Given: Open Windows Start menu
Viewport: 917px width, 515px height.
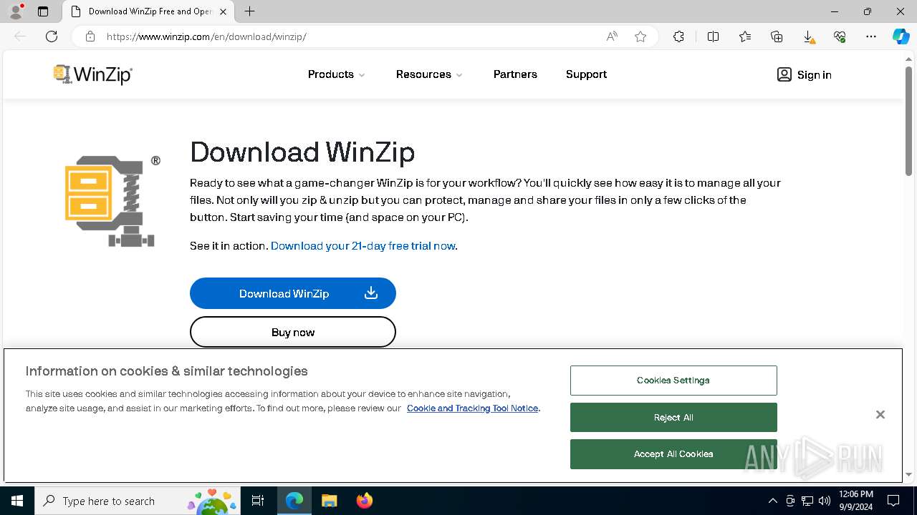Looking at the screenshot, I should [17, 501].
